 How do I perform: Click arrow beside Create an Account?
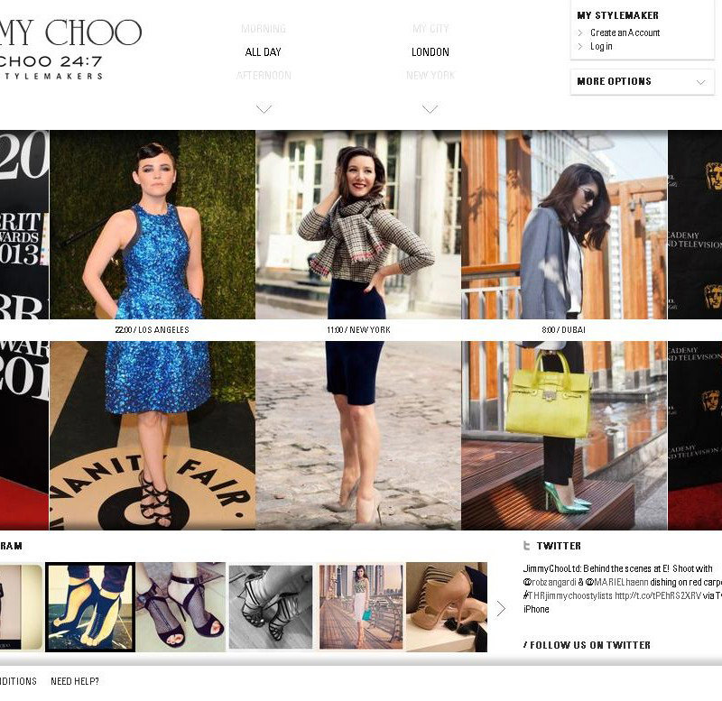(x=580, y=32)
